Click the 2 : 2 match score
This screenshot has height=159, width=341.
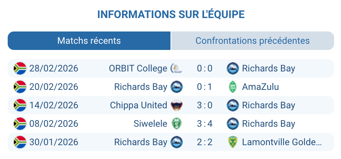pos(204,142)
